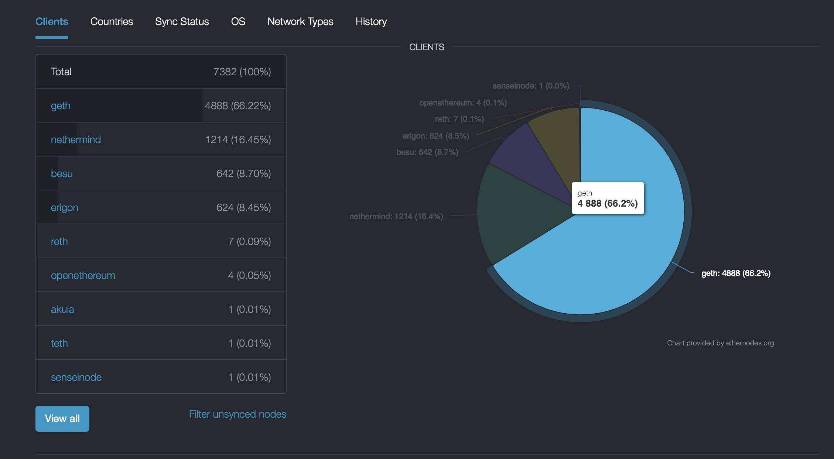
Task: Click the 'senseinode: 1 (0.0%)' chart label
Action: tap(531, 86)
